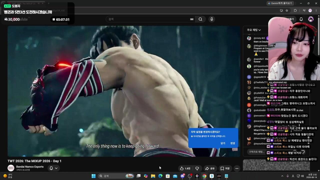The height and width of the screenshot is (180, 320).
Task: Open more actions ellipsis under the video
Action: click(x=237, y=168)
